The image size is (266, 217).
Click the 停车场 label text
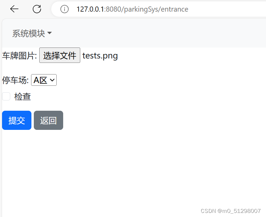coord(15,80)
